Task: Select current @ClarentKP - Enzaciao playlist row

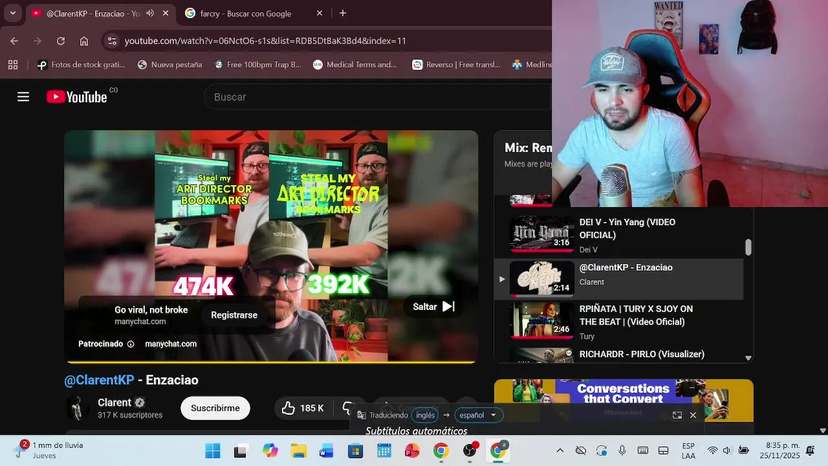Action: click(x=620, y=279)
